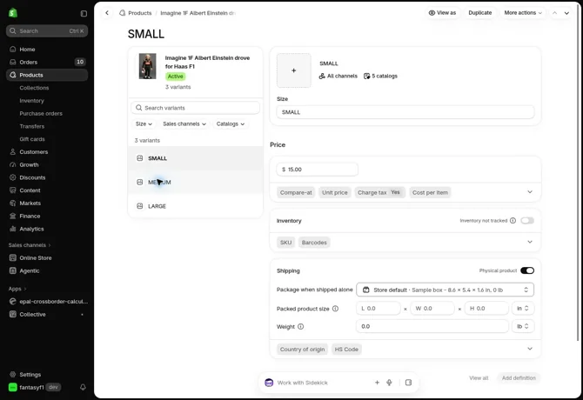Click the Settings gear icon
Image resolution: width=583 pixels, height=400 pixels.
(13, 375)
